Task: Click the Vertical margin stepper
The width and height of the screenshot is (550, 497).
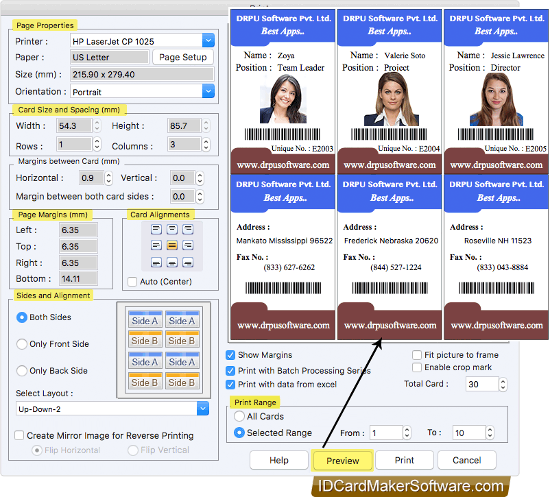Action: 200,178
